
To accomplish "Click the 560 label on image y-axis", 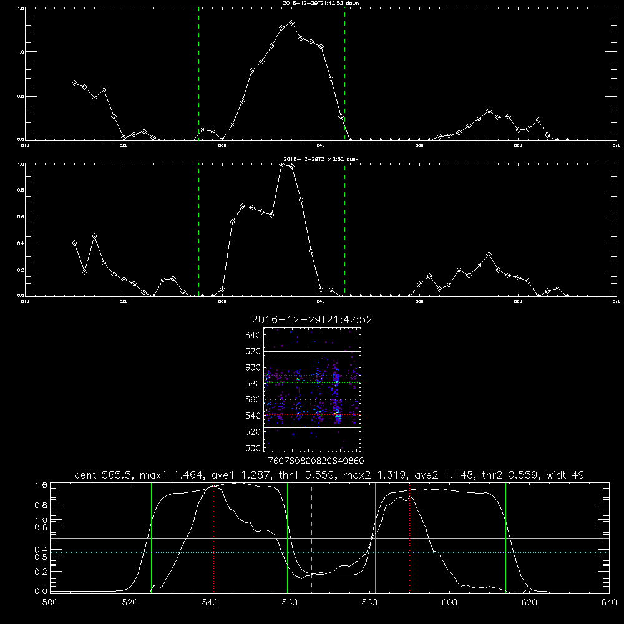I will click(x=253, y=399).
